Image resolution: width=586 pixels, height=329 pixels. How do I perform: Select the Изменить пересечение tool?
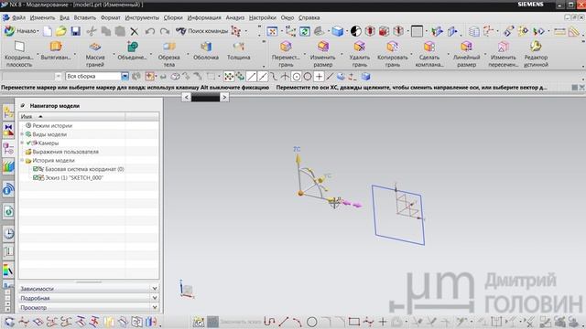pos(504,54)
